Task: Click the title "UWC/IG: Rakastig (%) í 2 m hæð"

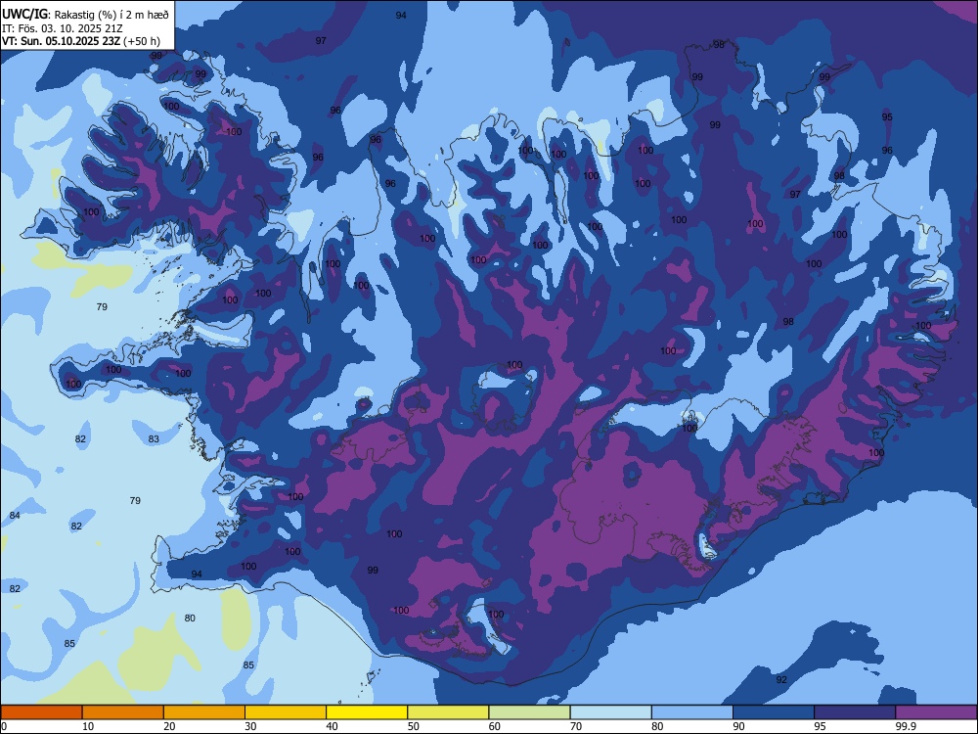Action: [85, 15]
